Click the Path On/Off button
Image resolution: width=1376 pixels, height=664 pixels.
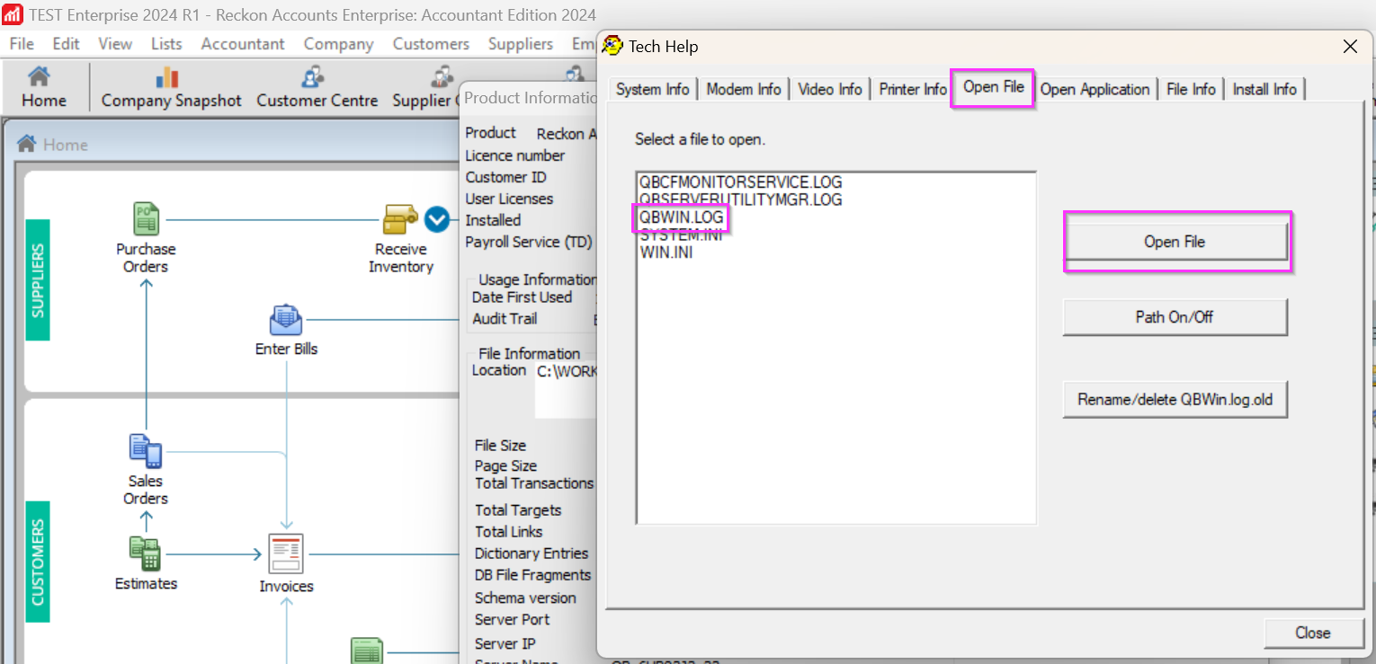coord(1175,317)
